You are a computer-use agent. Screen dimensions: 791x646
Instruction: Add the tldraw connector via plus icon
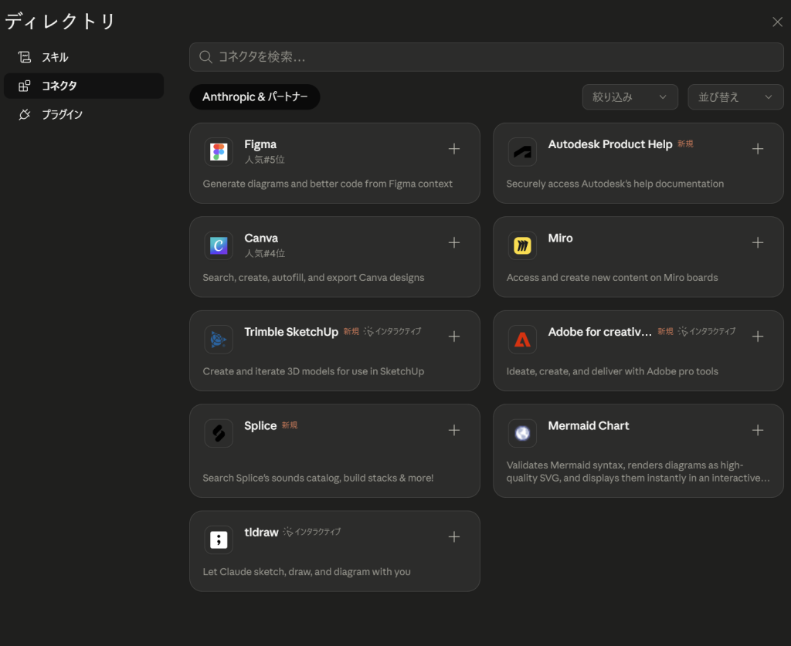[454, 536]
